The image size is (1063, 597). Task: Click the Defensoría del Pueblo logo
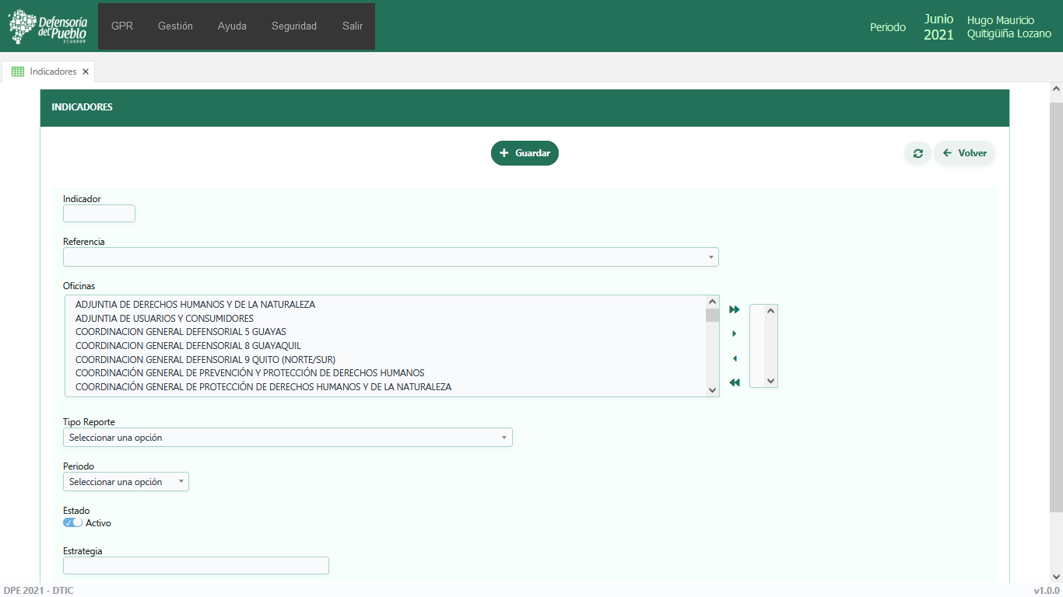tap(47, 26)
